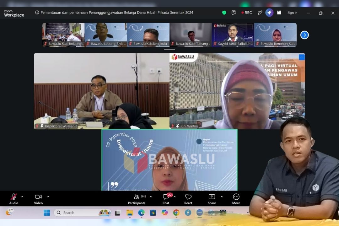Open Copilot from the taskbar
Screen dimensions: 339x226
click(x=164, y=213)
